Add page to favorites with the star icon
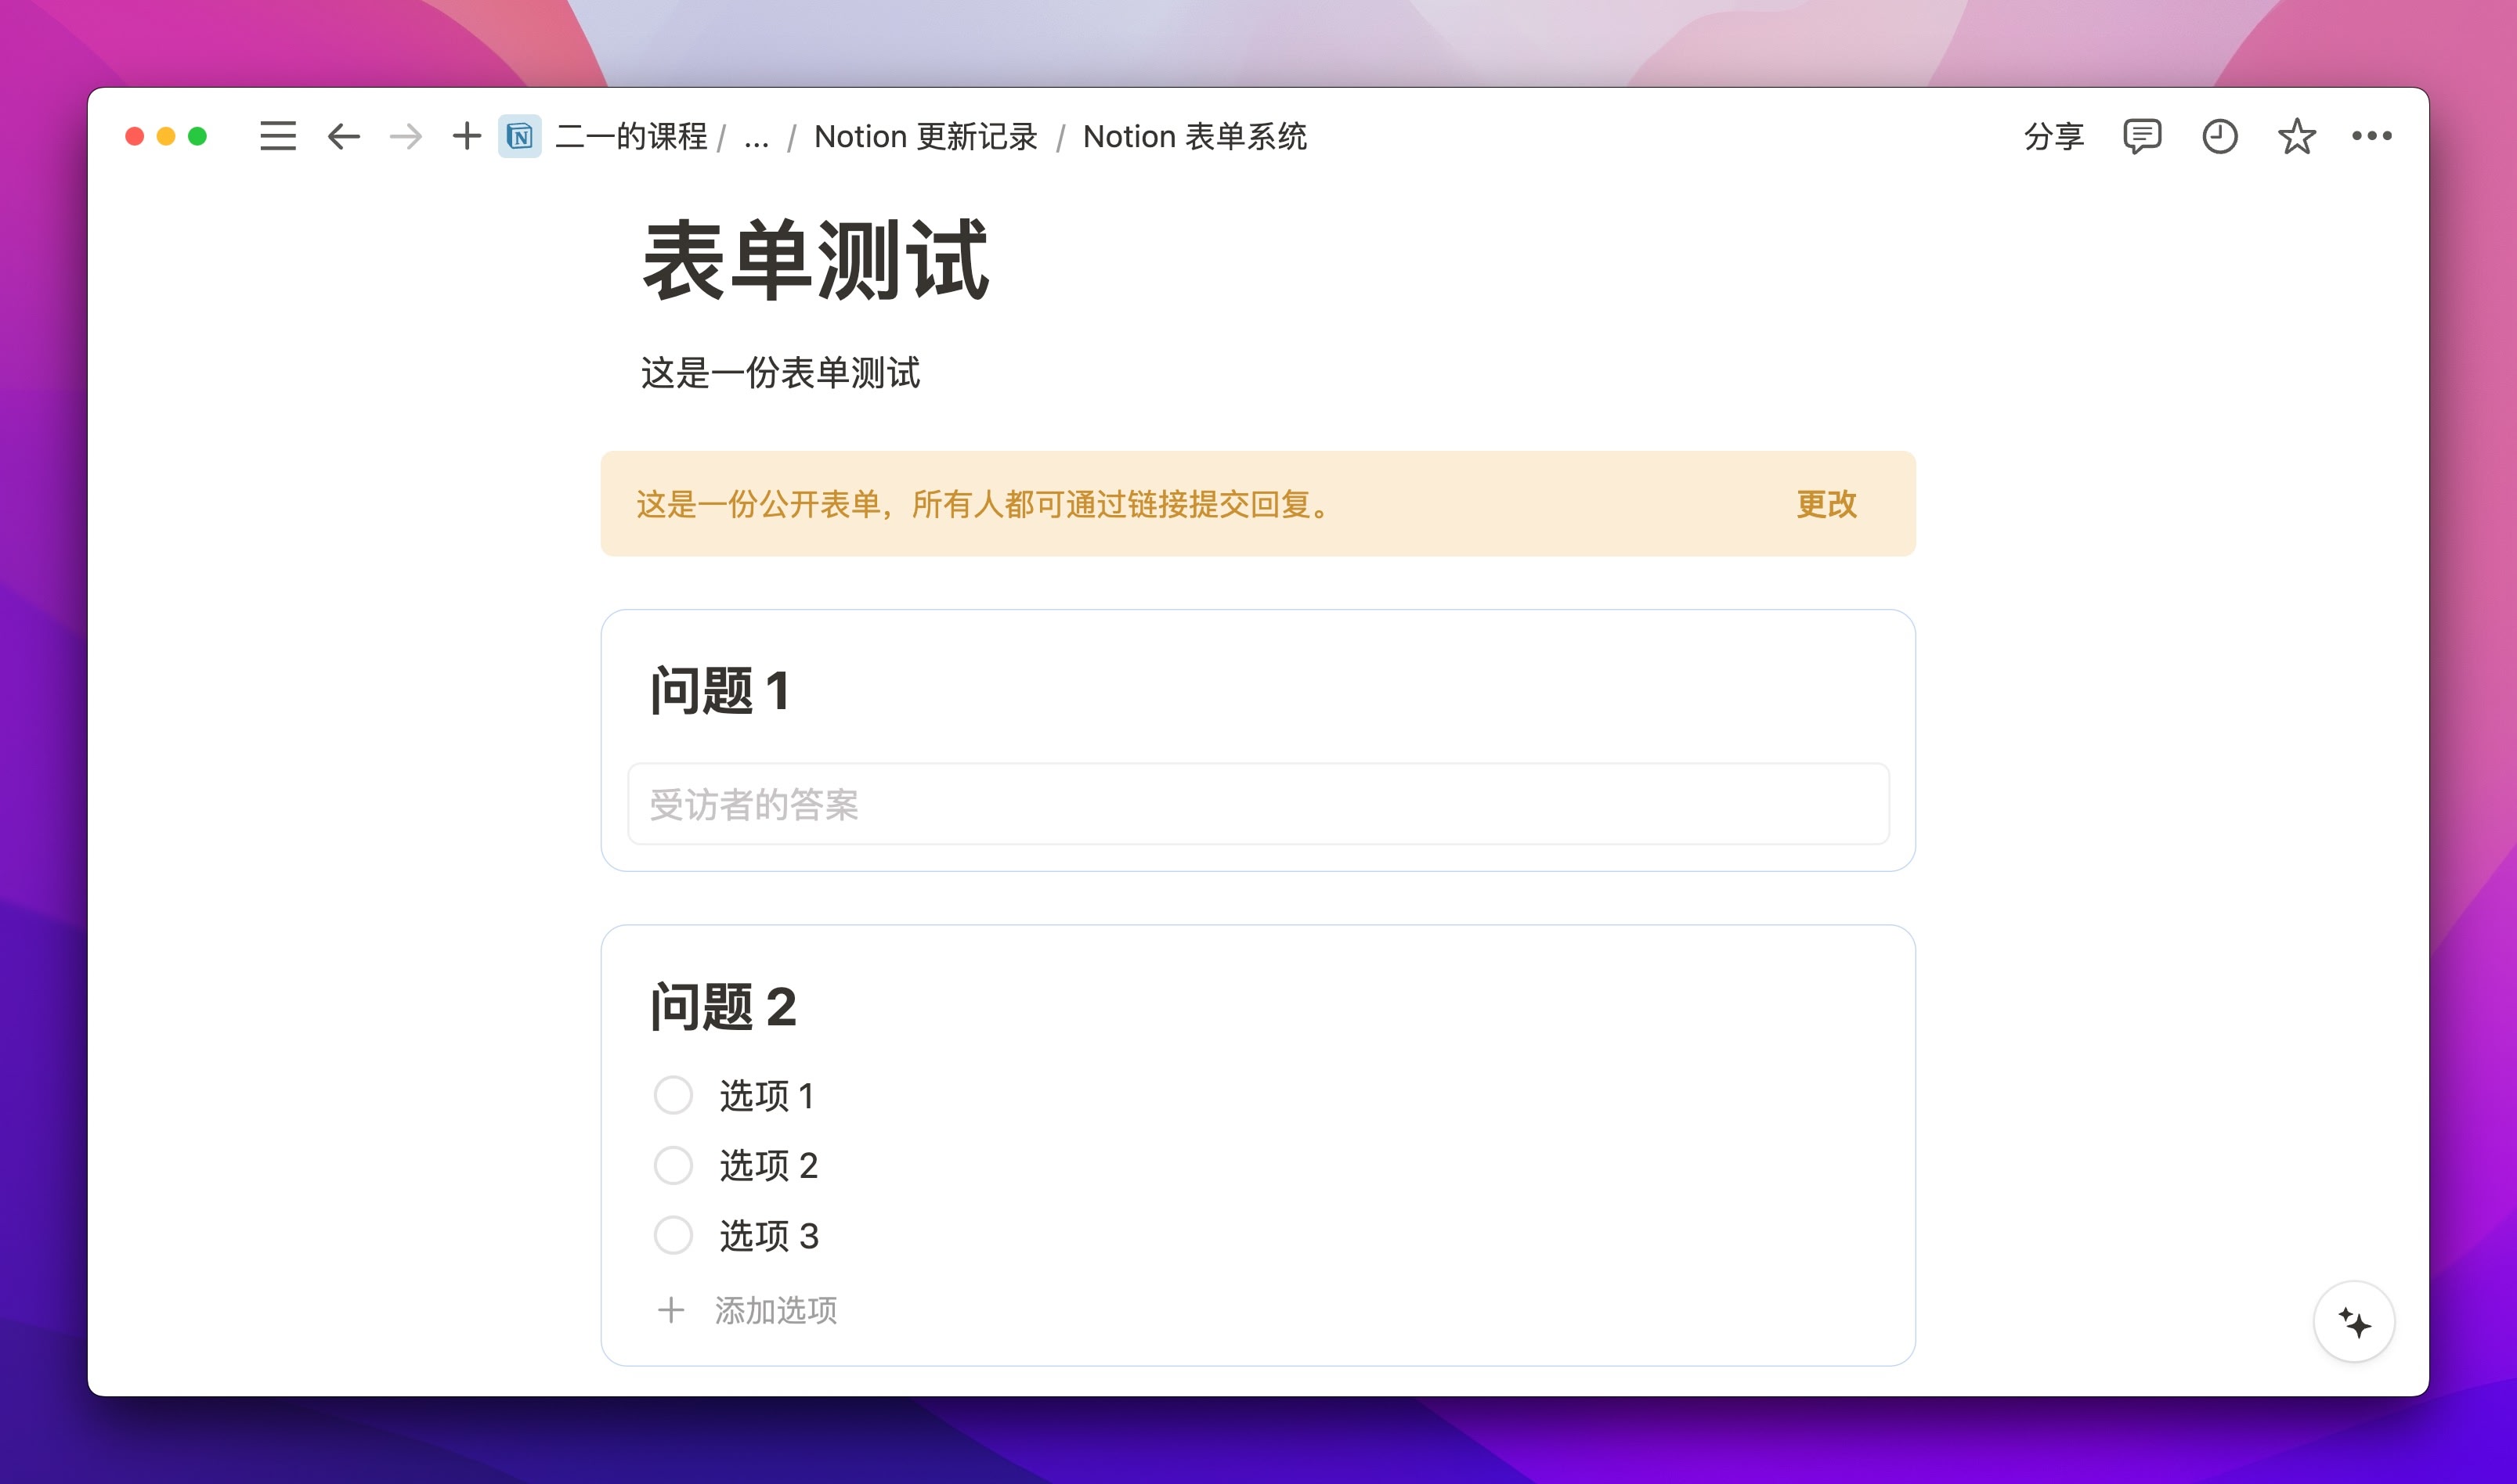The image size is (2517, 1484). pos(2296,136)
